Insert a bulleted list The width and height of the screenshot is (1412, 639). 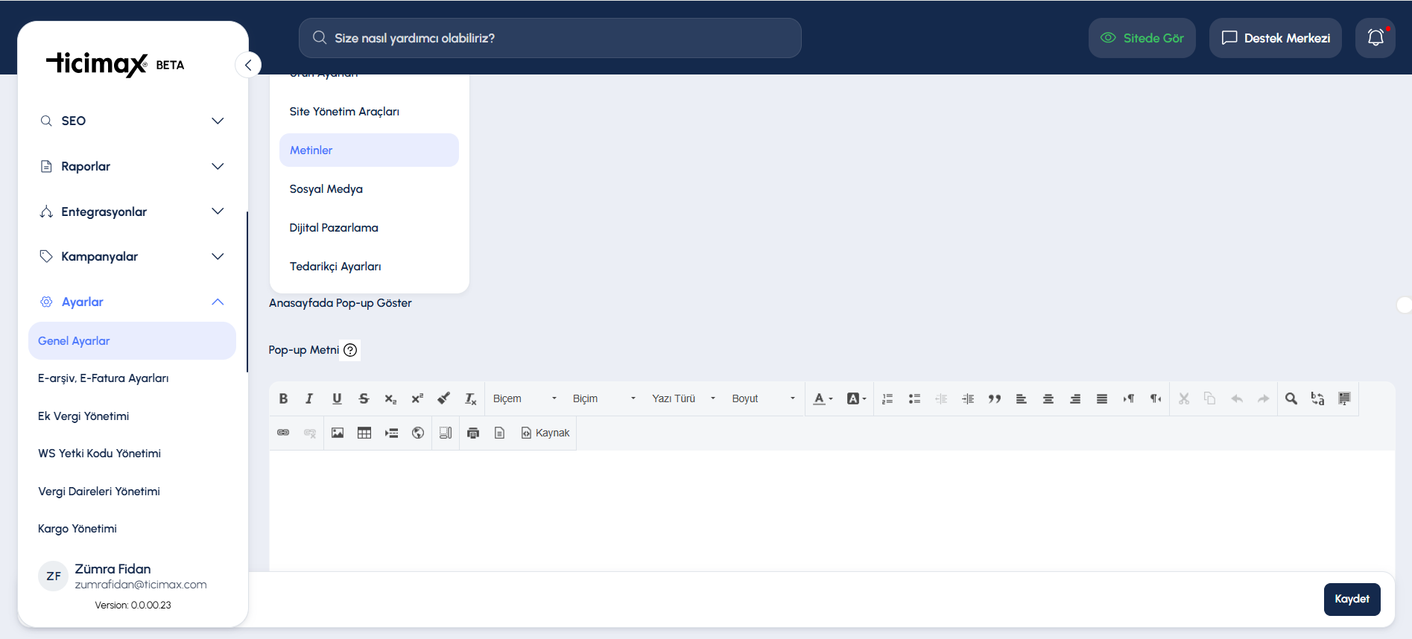tap(914, 398)
